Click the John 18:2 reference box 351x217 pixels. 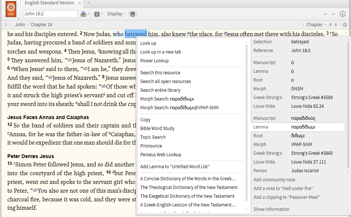click(x=50, y=14)
